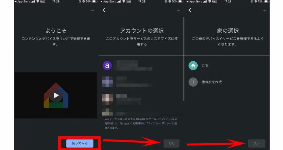Choose the 自宅 home icon
Image resolution: width=283 pixels, height=150 pixels.
pyautogui.click(x=193, y=66)
